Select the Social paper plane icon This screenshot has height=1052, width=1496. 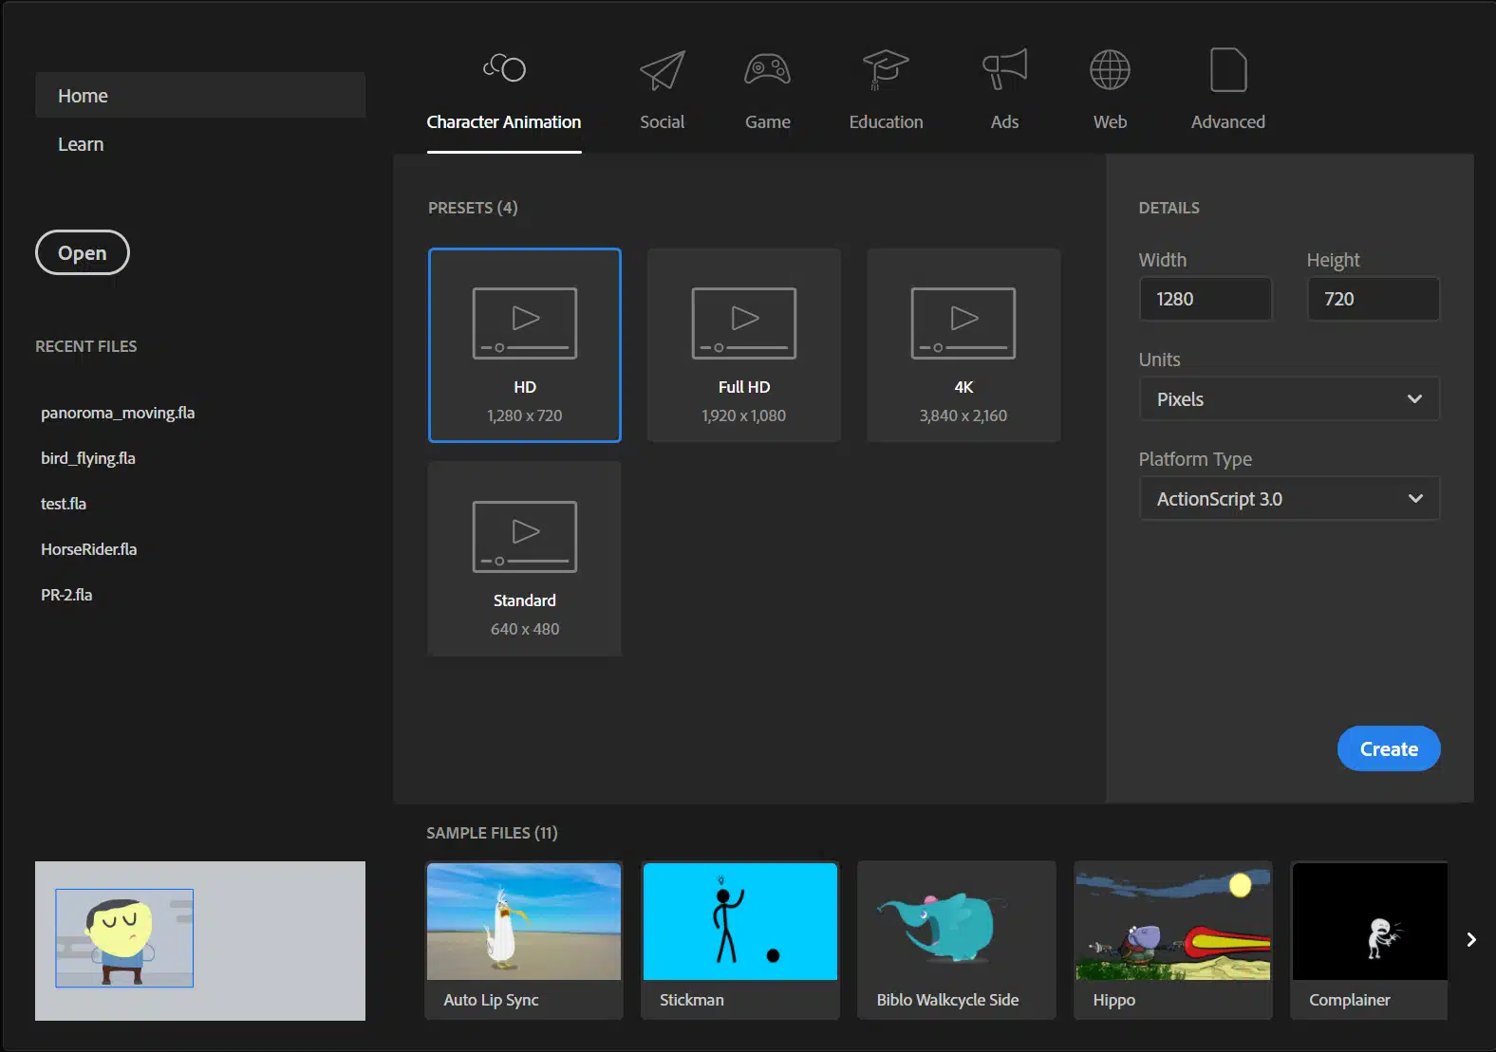point(662,71)
